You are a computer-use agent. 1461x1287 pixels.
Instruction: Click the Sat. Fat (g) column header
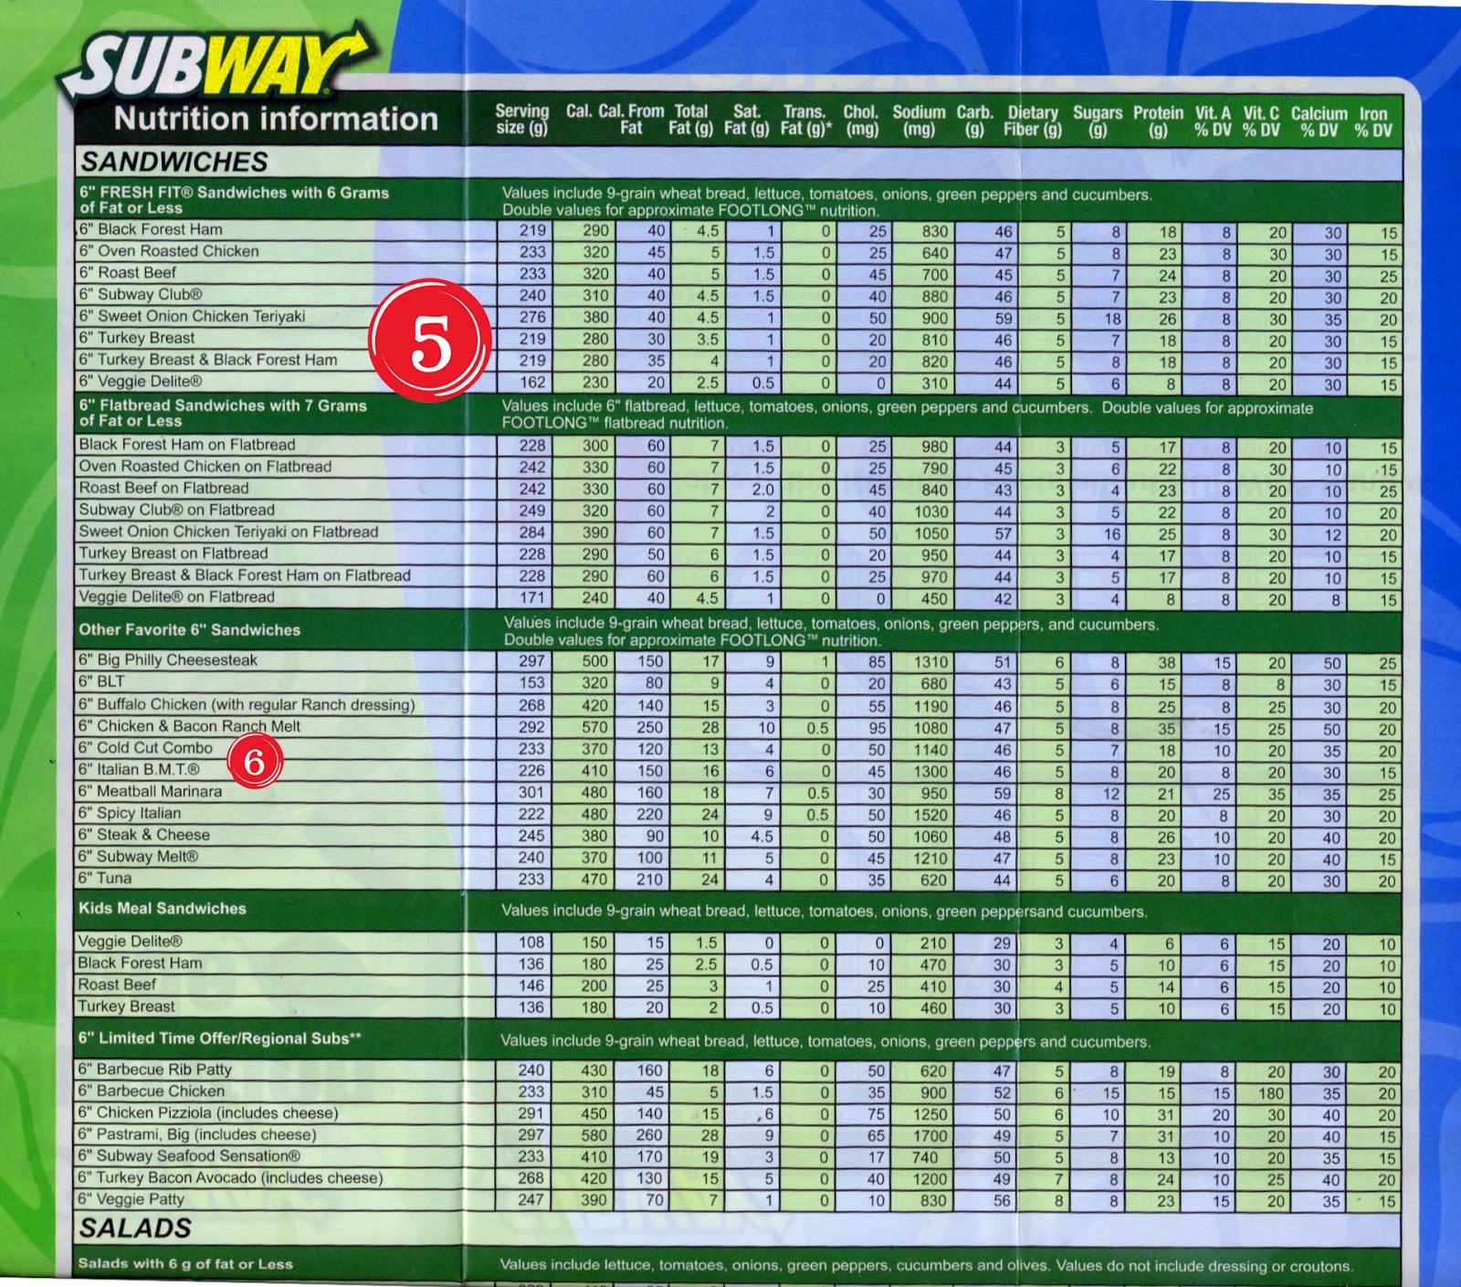(x=746, y=120)
